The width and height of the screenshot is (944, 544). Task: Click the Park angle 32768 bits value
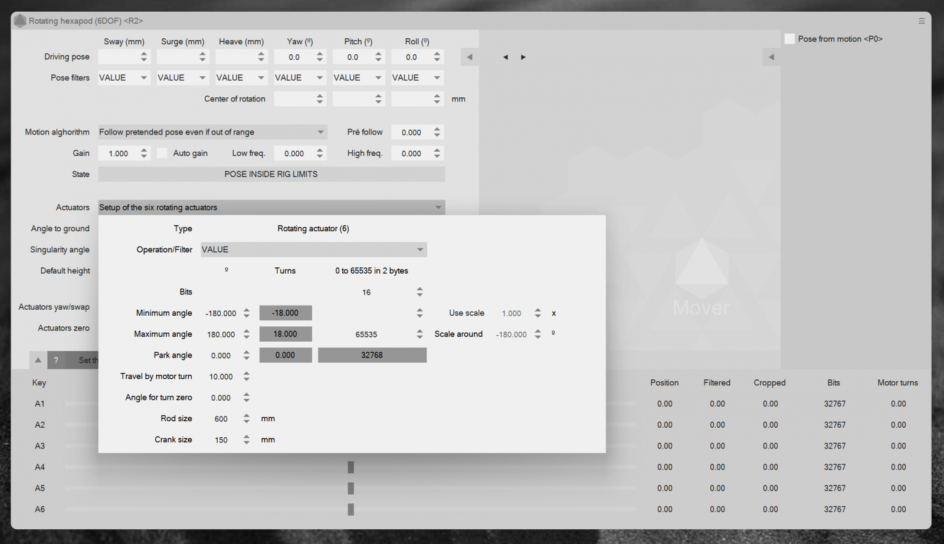coord(372,355)
